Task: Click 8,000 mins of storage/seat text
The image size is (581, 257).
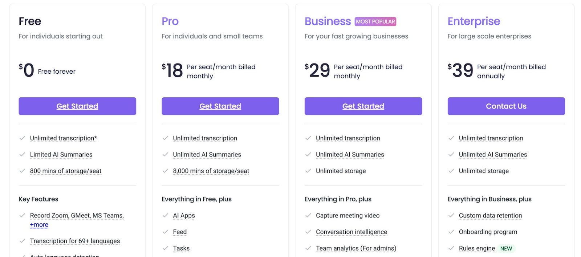Action: pos(211,171)
